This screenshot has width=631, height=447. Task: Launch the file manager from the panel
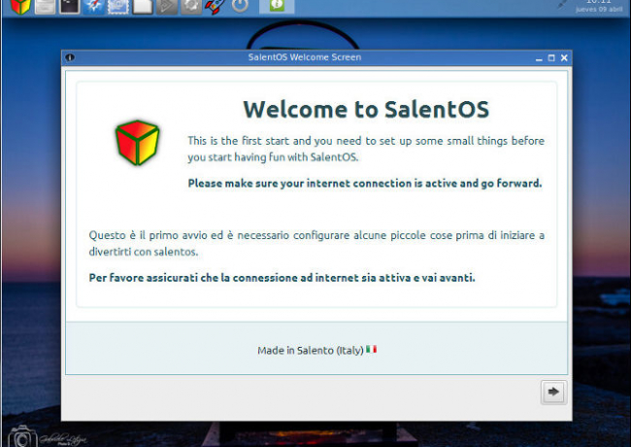pos(45,6)
